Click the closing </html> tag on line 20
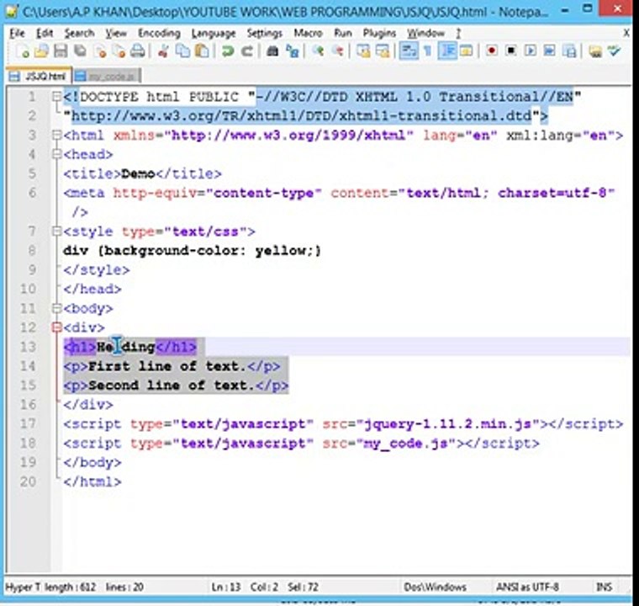Screen dimensions: 639x606 [92, 481]
